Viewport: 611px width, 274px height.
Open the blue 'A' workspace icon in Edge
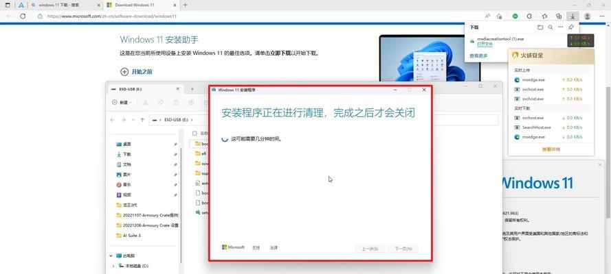(x=21, y=5)
